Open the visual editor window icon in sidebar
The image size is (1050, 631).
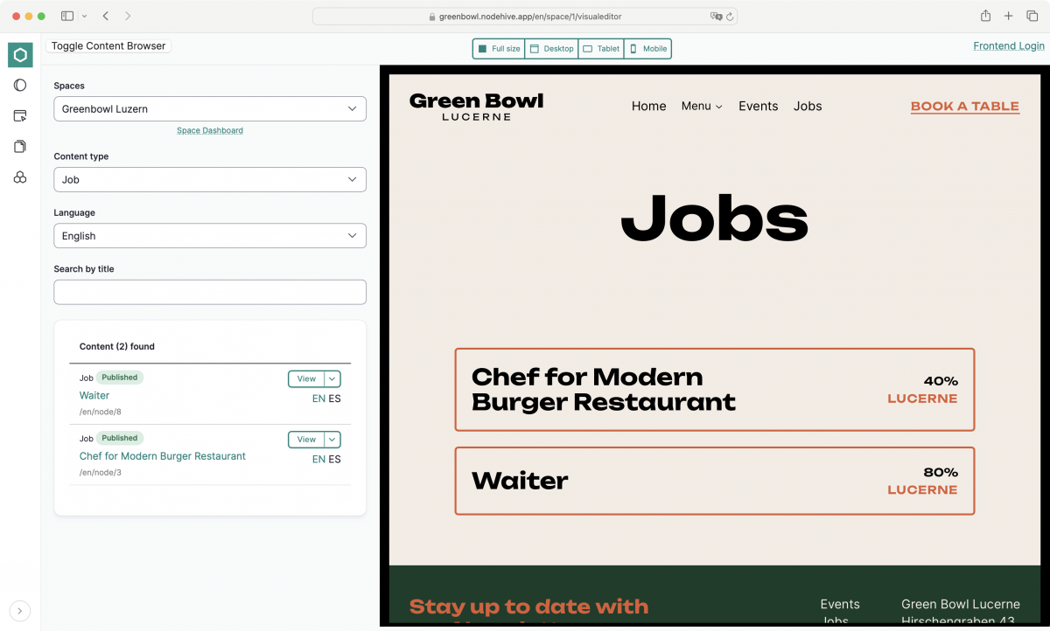click(20, 115)
